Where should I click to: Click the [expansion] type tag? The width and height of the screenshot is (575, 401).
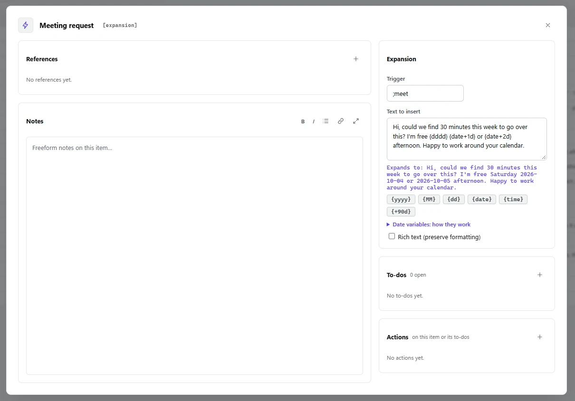tap(120, 25)
